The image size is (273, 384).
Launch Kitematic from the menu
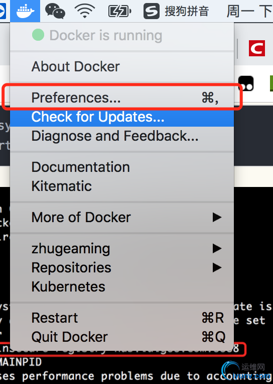(122, 186)
